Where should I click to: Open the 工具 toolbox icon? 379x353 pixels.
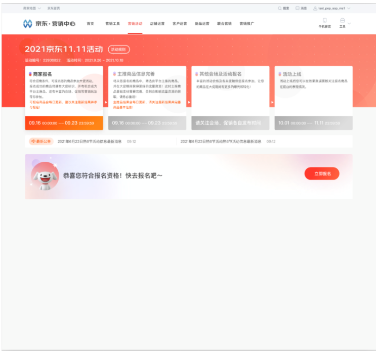(x=342, y=20)
